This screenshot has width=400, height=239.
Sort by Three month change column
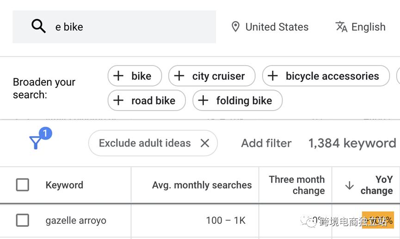(x=296, y=185)
